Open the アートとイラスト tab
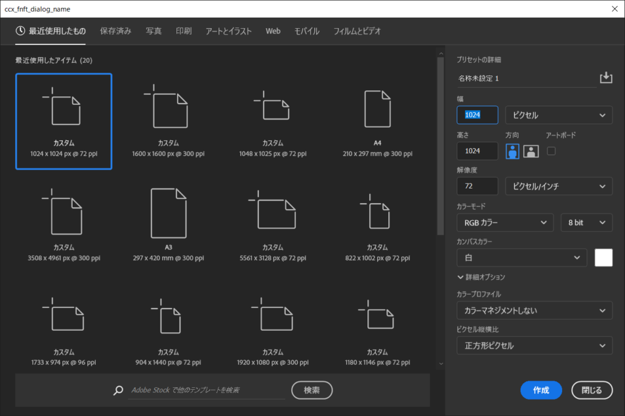This screenshot has width=625, height=416. [x=228, y=31]
